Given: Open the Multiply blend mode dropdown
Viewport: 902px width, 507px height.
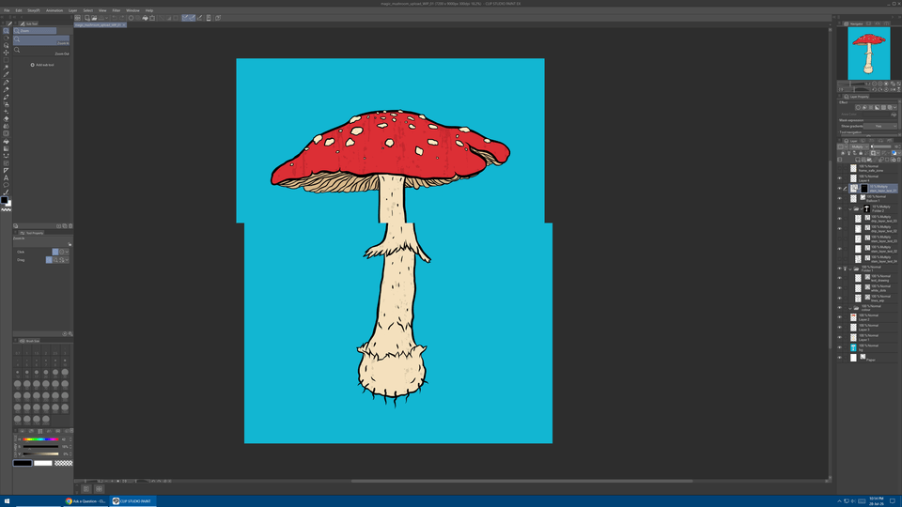Looking at the screenshot, I should [860, 147].
